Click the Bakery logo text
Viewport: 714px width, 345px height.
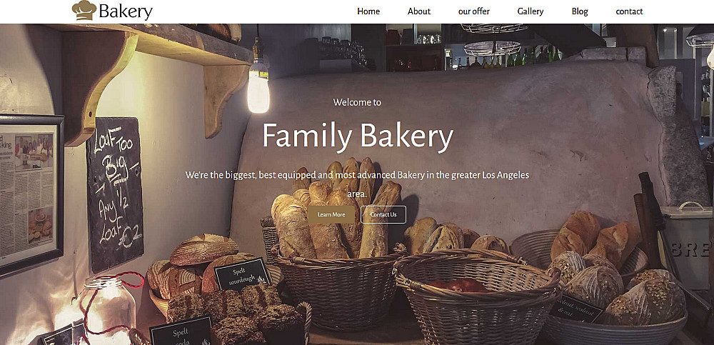click(x=126, y=11)
